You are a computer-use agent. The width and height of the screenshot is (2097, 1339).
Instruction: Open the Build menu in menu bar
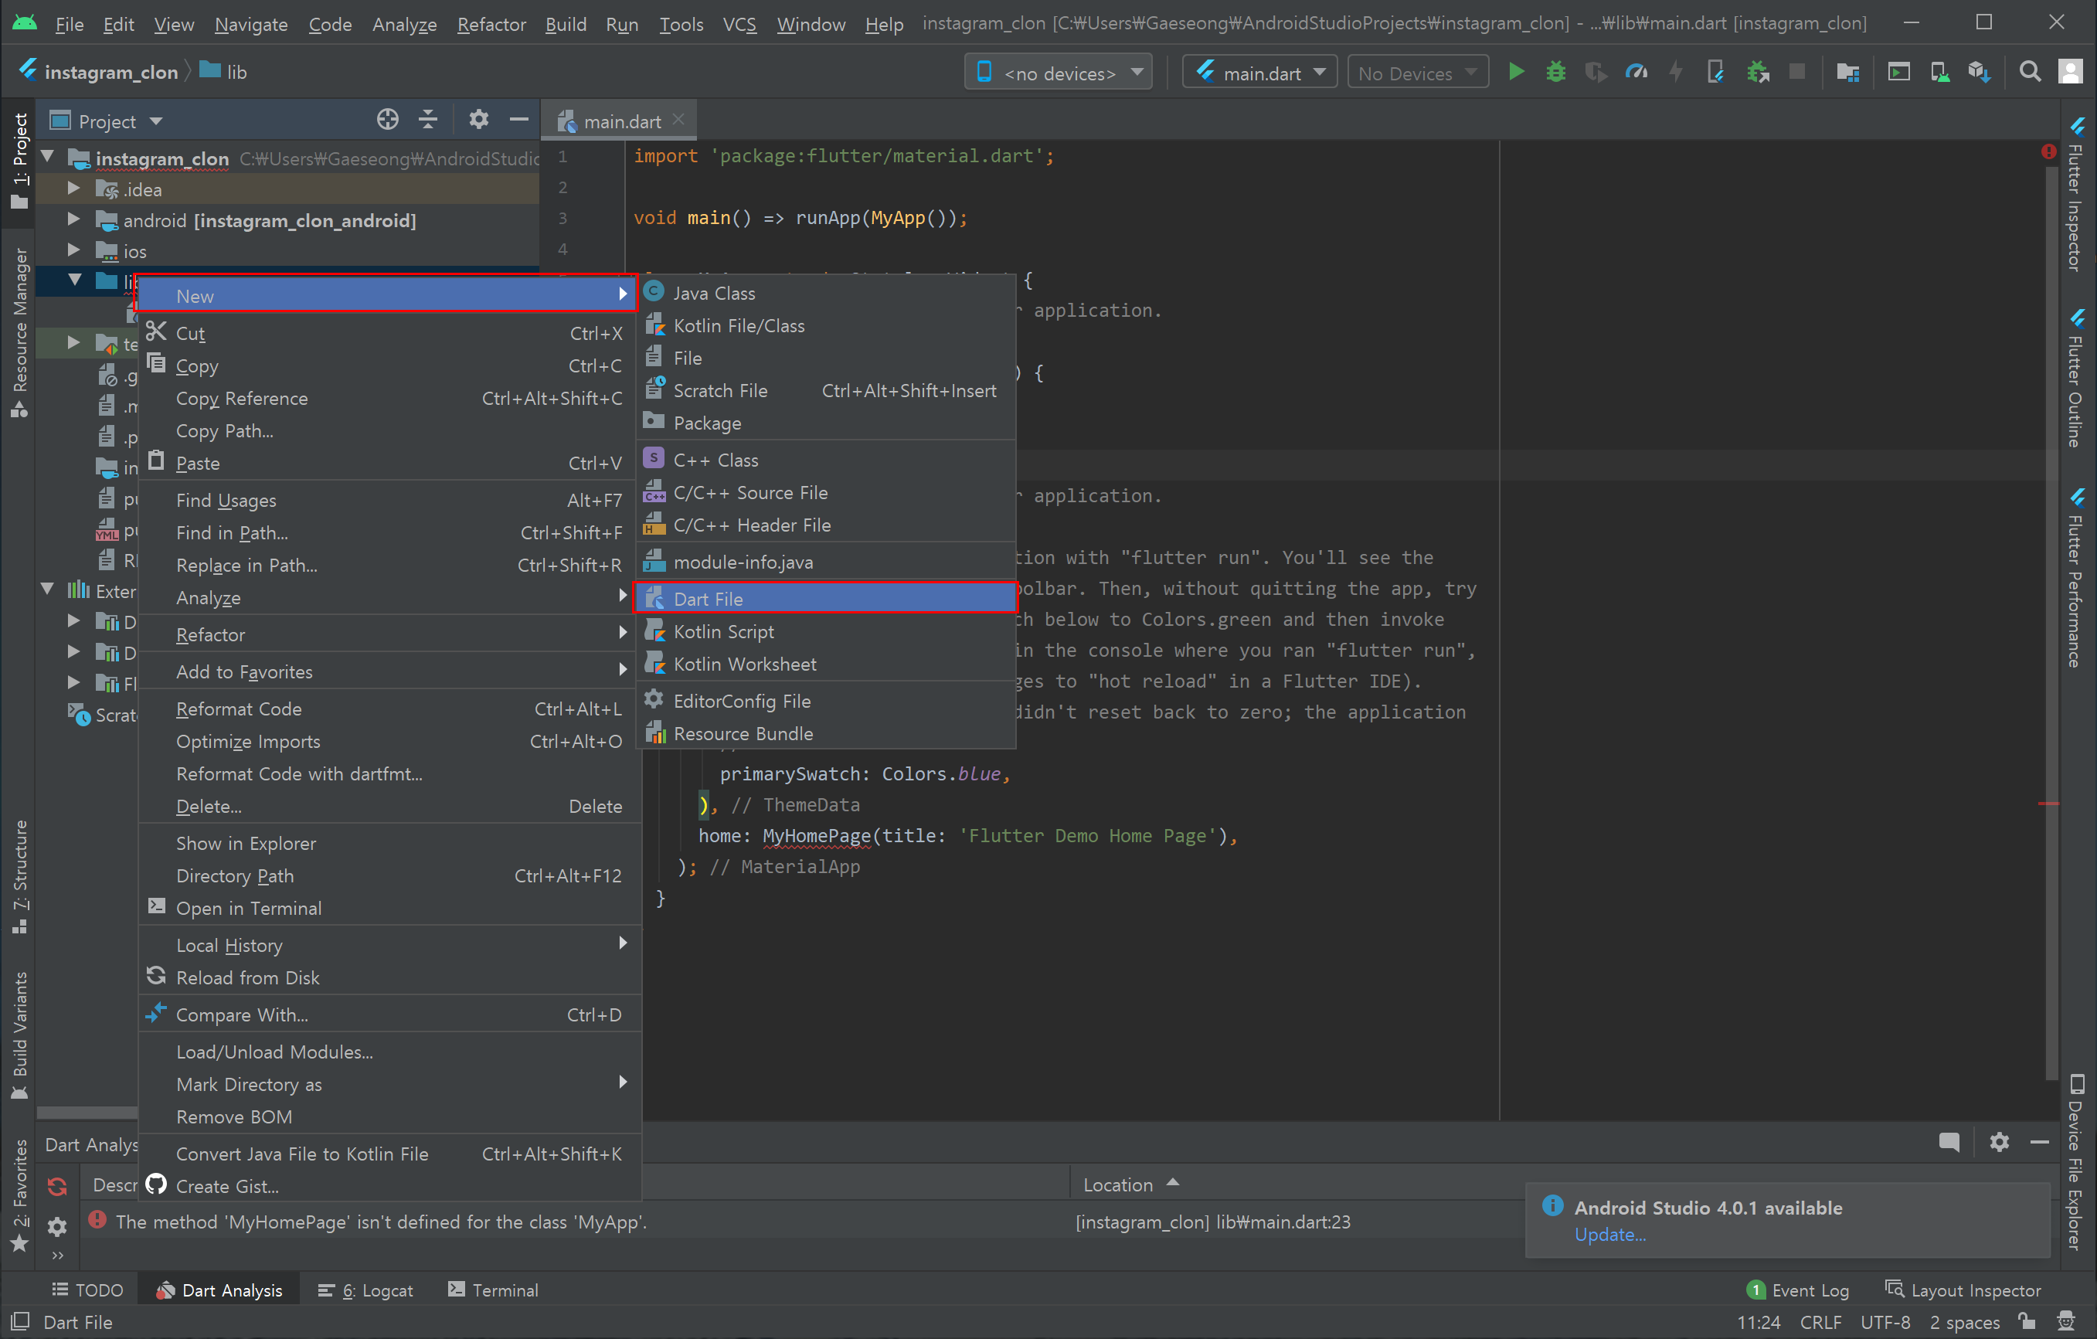[x=565, y=25]
